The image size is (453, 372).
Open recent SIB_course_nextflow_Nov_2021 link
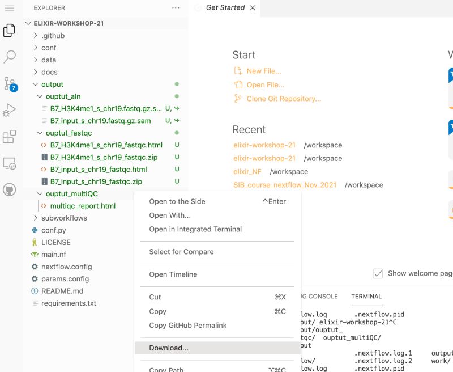(285, 185)
